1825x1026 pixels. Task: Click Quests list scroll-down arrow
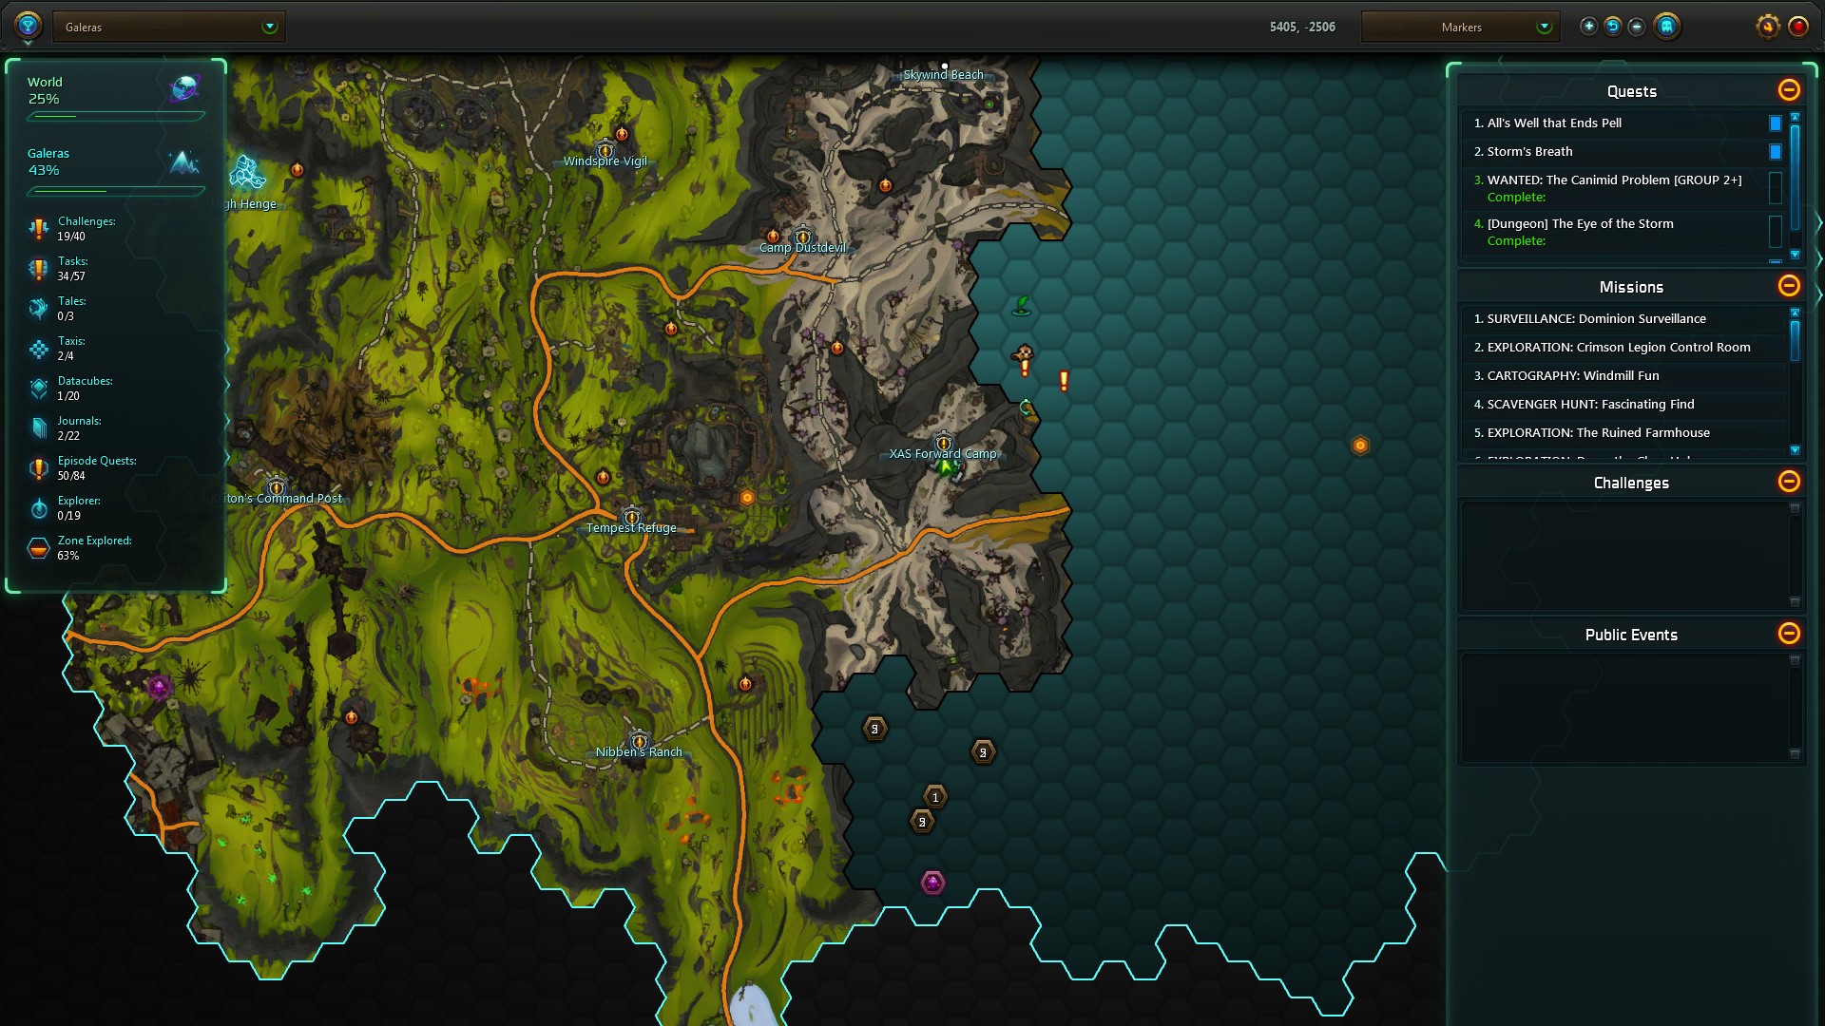(1795, 255)
